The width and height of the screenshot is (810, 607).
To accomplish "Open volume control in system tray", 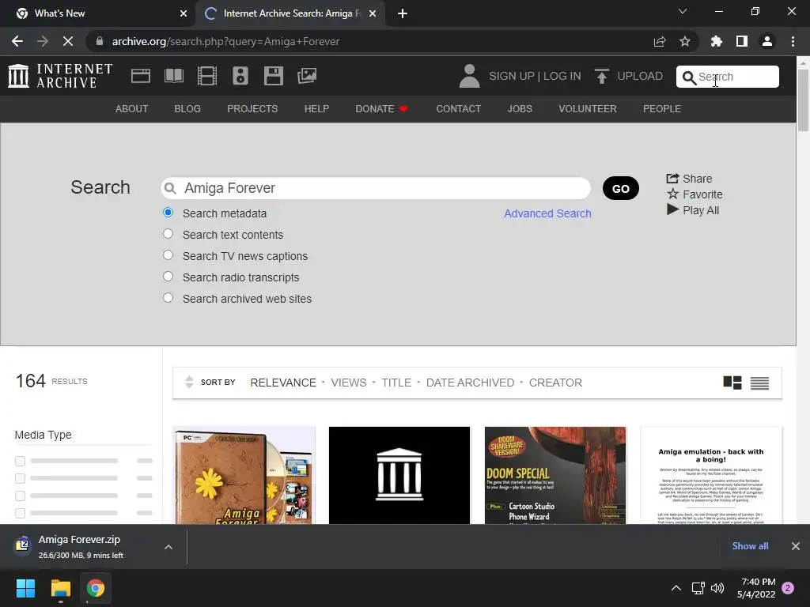I will tap(717, 588).
